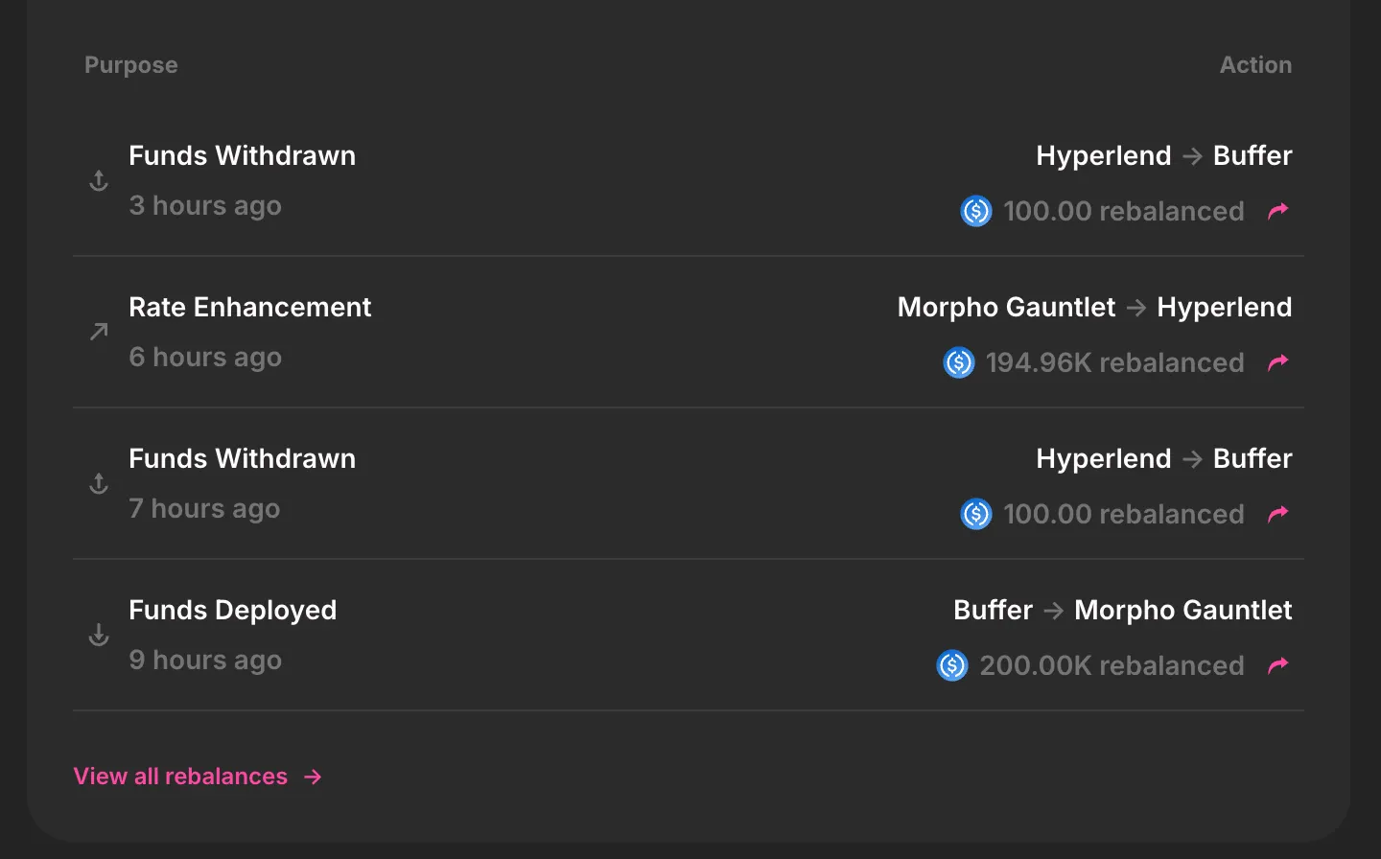Viewport: 1381px width, 859px height.
Task: Select the Purpose column header
Action: point(131,65)
